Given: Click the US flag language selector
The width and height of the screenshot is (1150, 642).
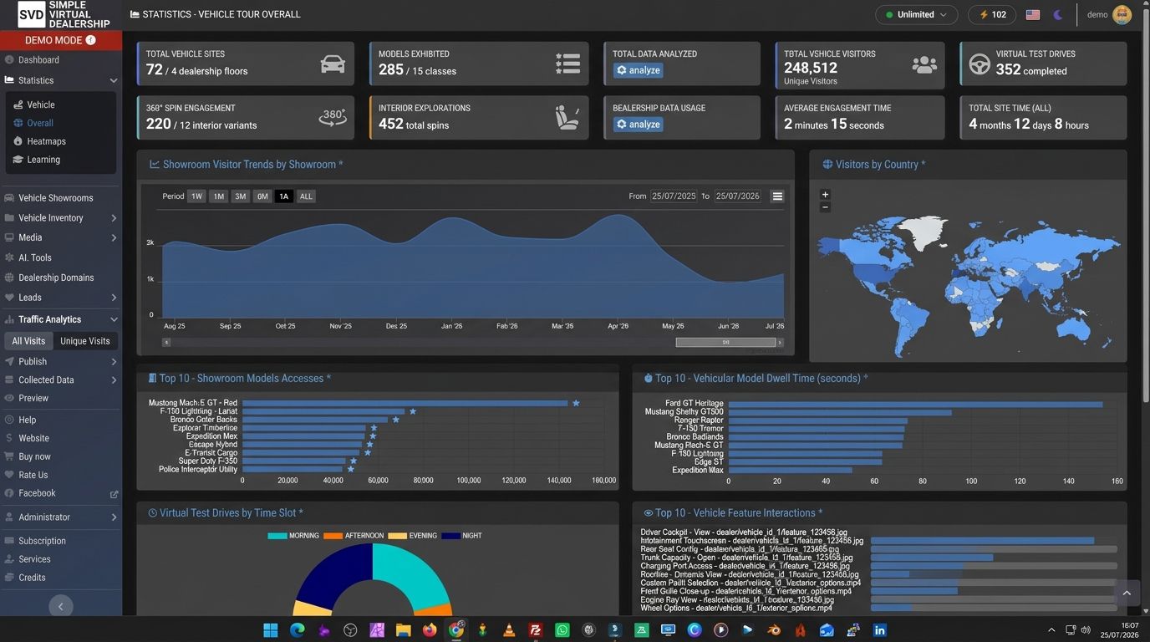Looking at the screenshot, I should pyautogui.click(x=1033, y=14).
